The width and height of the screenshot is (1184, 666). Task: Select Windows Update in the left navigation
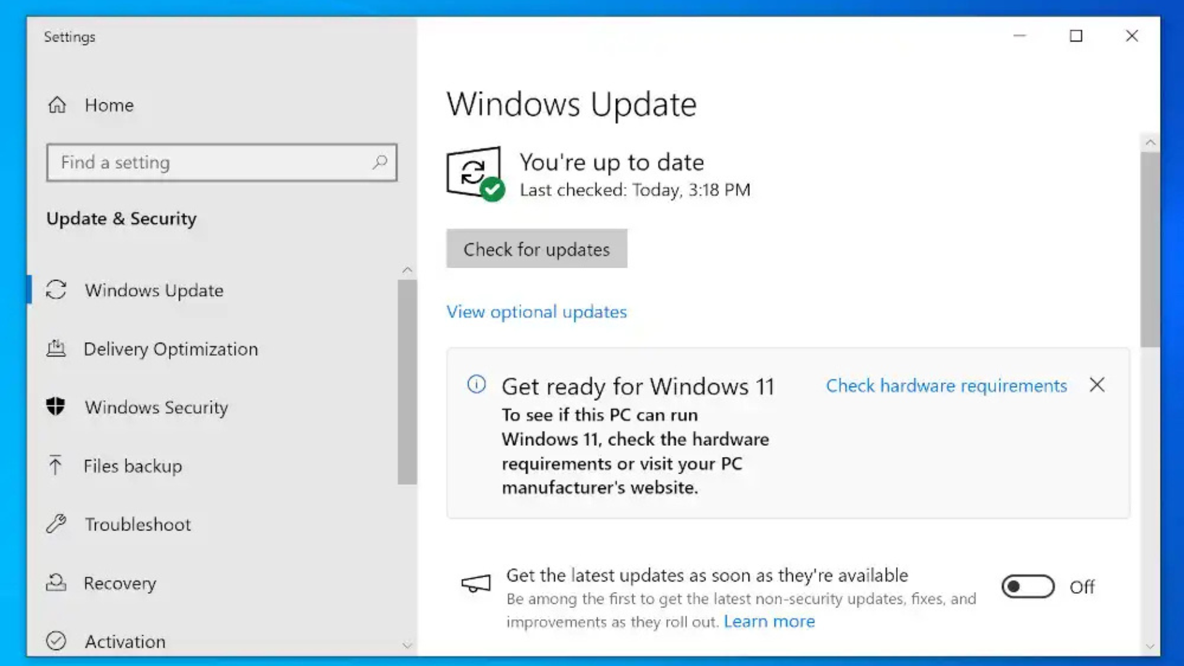click(x=154, y=290)
